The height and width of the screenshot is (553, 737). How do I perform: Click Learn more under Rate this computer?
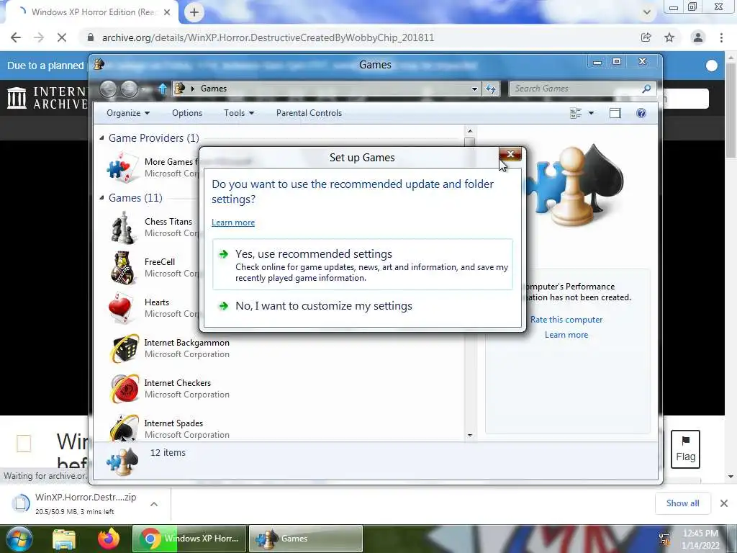[x=566, y=335]
